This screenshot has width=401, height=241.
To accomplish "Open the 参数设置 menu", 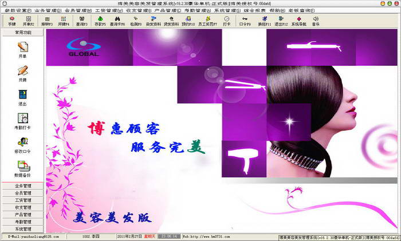I will point(18,10).
